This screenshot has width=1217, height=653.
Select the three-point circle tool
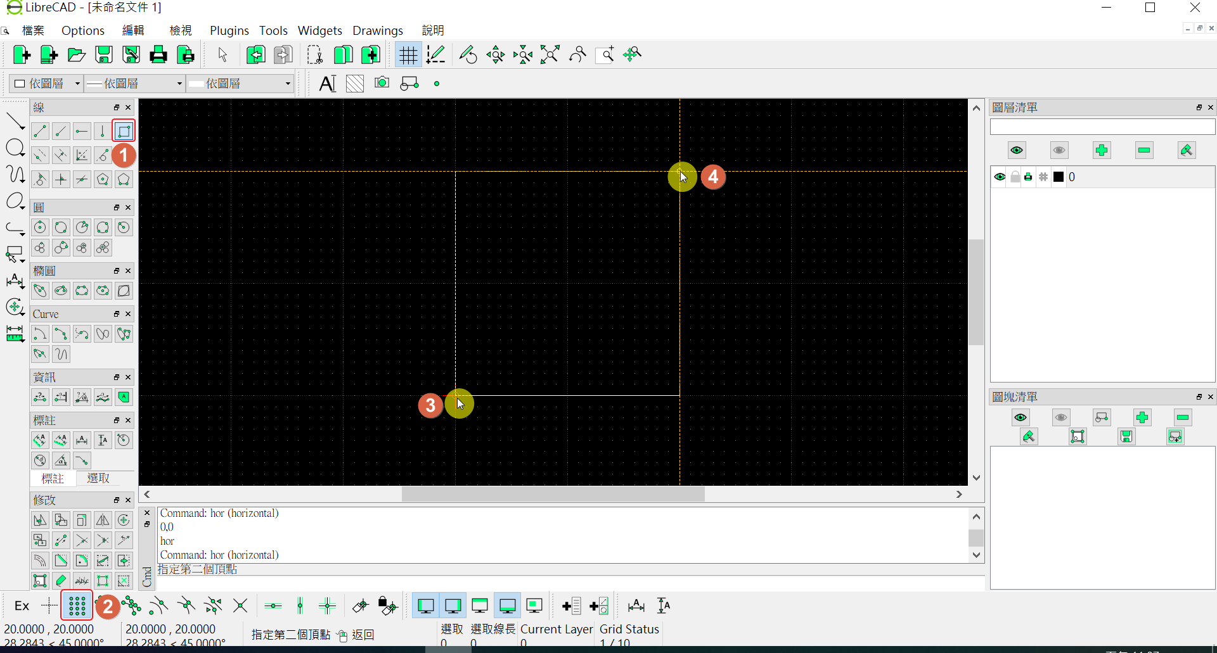(103, 227)
